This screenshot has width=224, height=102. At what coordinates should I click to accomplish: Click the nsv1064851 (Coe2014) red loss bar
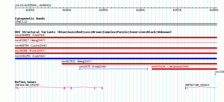(116, 37)
